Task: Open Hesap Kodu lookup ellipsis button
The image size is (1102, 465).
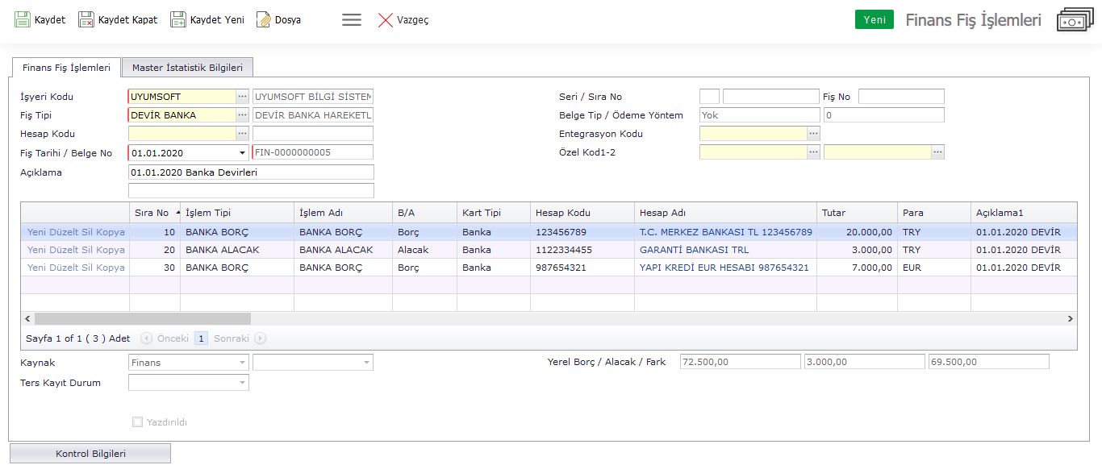Action: (x=242, y=134)
